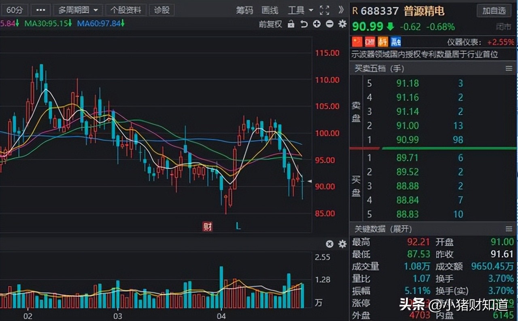Open chart settings with the gear icon
This screenshot has width=518, height=321.
click(x=342, y=24)
